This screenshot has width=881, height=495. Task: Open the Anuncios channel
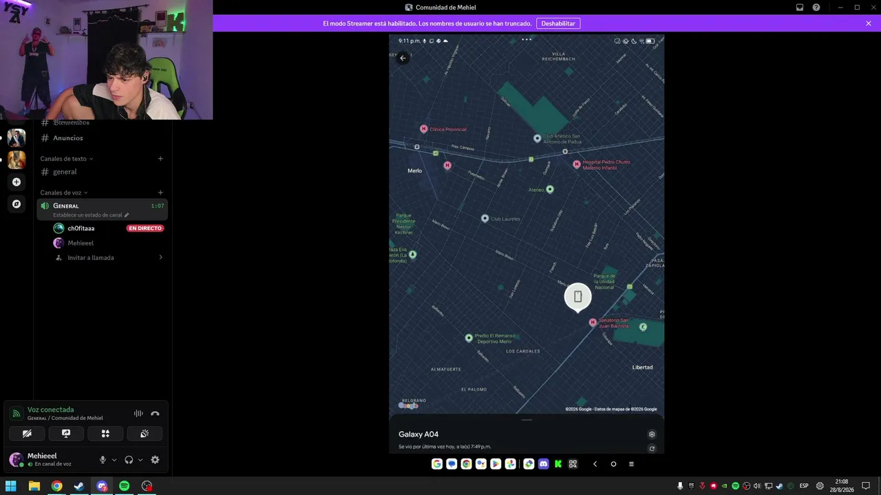pyautogui.click(x=102, y=138)
